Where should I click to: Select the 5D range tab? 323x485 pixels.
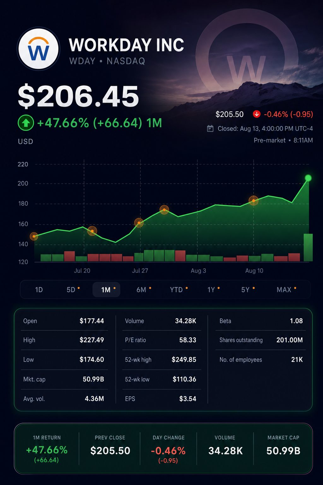pos(73,290)
